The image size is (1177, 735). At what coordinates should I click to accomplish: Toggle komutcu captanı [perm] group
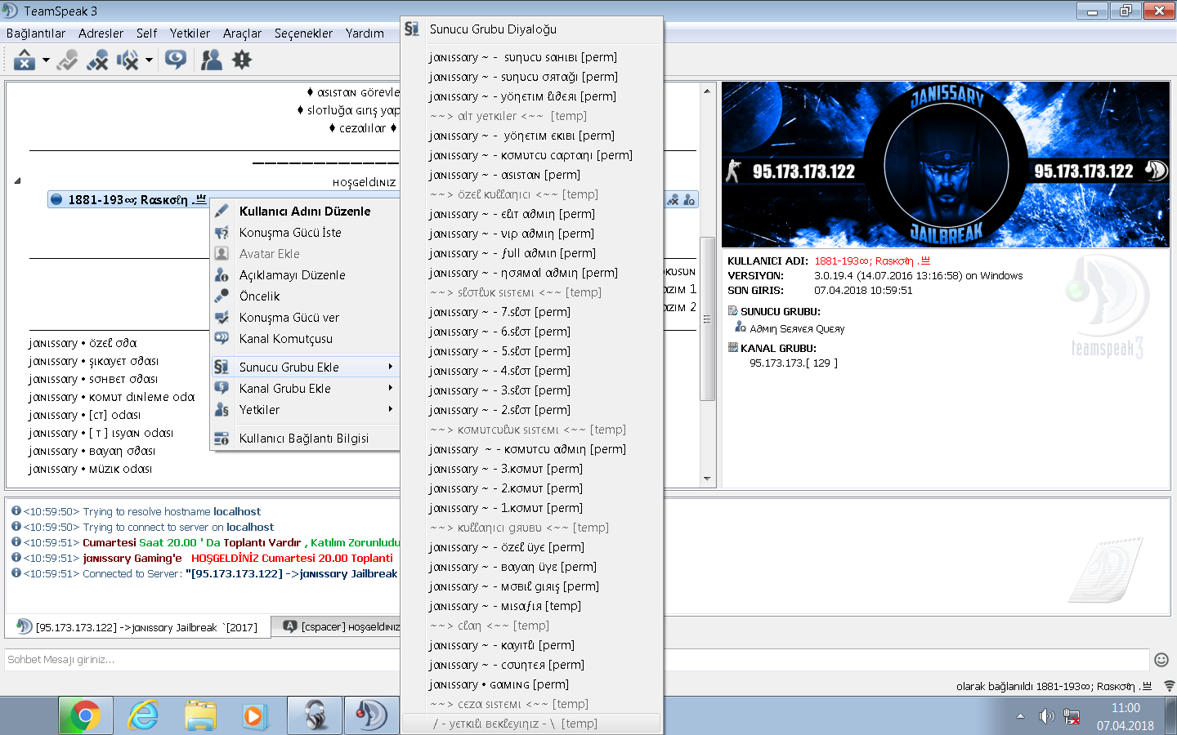[531, 155]
